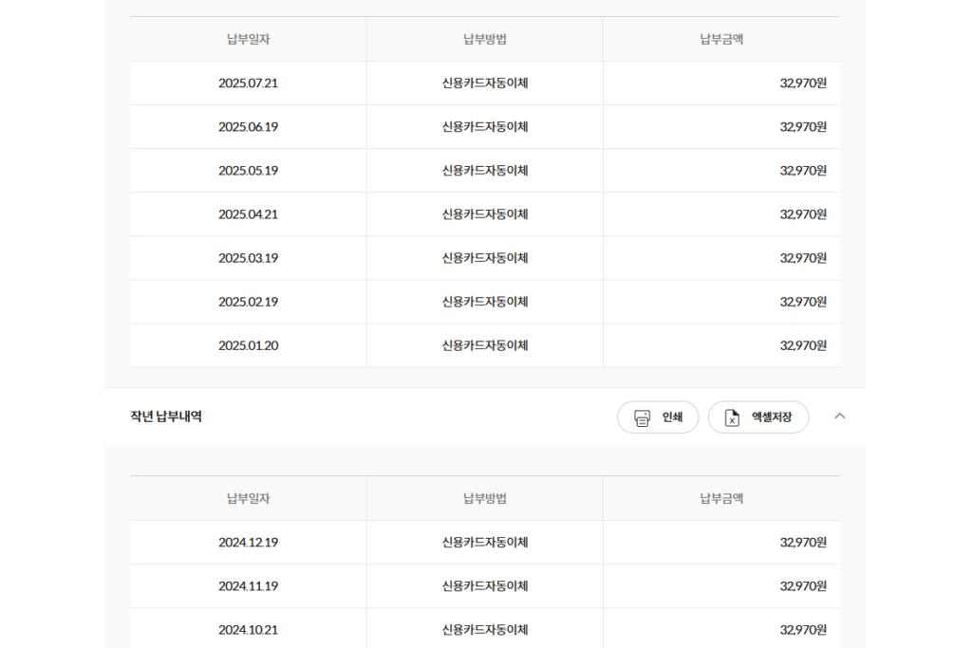972x648 pixels.
Task: Click 납부방법 header in the upper table
Action: [x=484, y=39]
